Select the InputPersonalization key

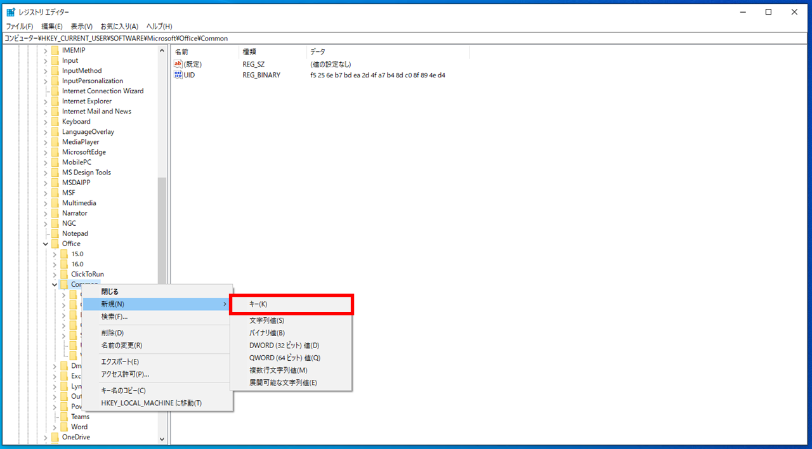(x=93, y=81)
